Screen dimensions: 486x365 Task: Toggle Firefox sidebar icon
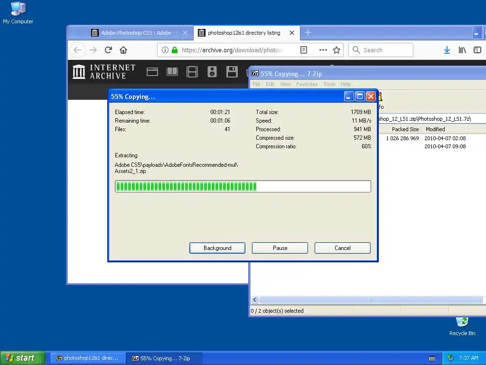click(477, 50)
